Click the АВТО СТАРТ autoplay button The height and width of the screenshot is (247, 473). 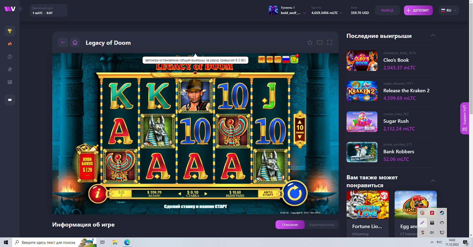[x=268, y=194]
